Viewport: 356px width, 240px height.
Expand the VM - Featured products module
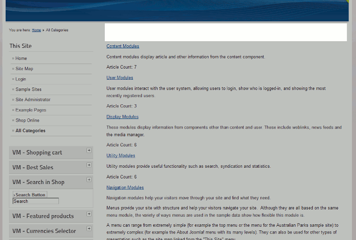click(x=89, y=214)
